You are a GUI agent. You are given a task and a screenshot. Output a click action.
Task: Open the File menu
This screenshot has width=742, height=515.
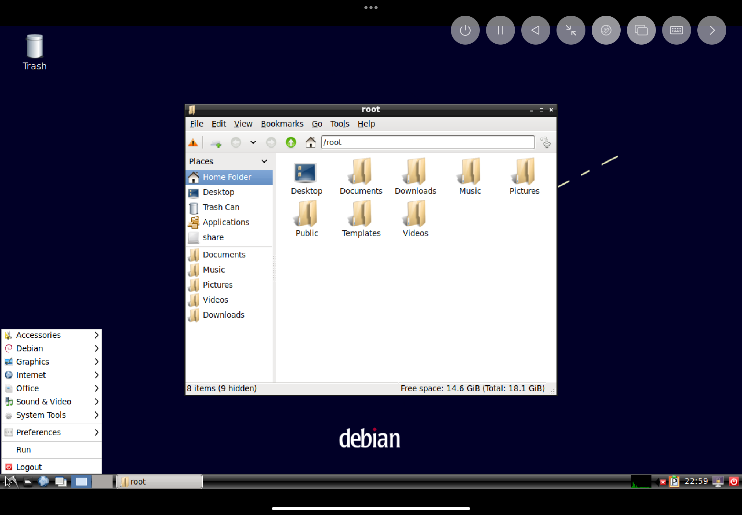(197, 124)
